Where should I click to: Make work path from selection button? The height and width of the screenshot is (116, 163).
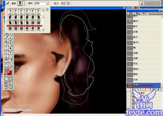coord(148,89)
